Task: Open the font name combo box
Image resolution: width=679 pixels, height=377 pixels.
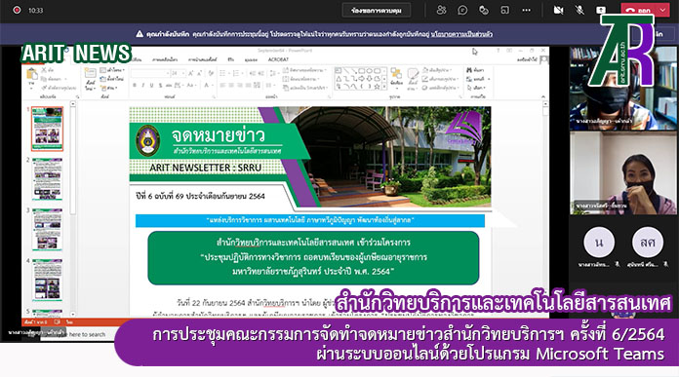Action: (149, 73)
